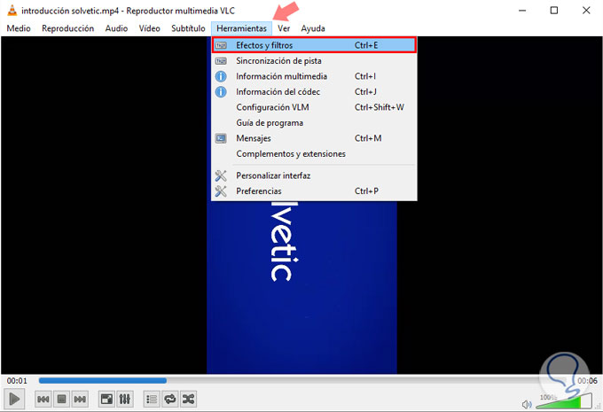
Task: Close the Herramientas menu header
Action: click(241, 28)
